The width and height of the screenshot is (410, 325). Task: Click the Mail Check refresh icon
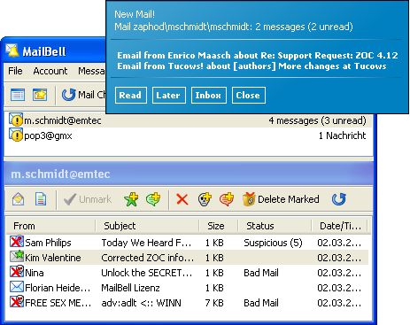pos(68,95)
